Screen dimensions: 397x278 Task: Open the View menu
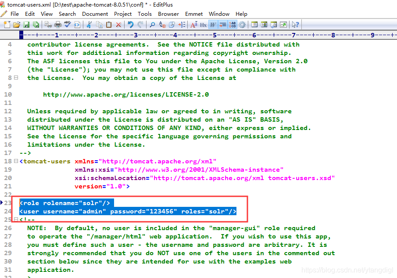coord(47,14)
